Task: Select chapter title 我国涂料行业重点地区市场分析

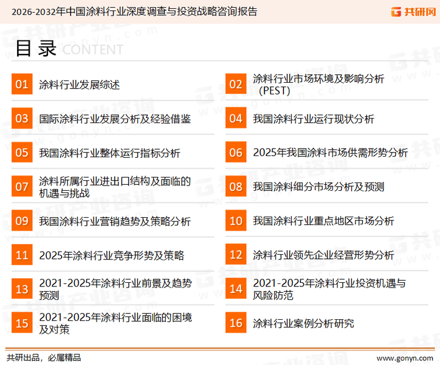Action: pos(323,221)
